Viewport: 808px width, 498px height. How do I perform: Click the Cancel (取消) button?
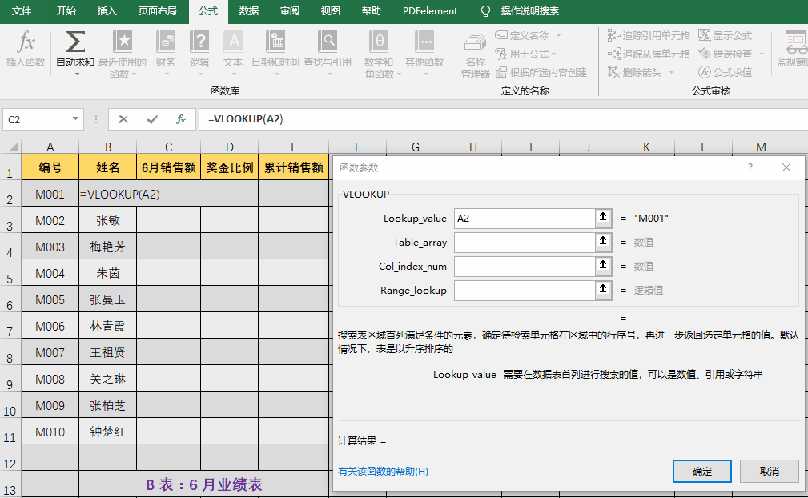770,472
